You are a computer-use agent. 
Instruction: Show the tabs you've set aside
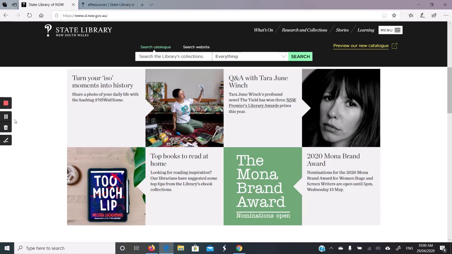[5, 5]
